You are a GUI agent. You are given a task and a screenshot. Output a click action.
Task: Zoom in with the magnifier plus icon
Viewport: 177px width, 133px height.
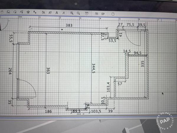pos(72,13)
